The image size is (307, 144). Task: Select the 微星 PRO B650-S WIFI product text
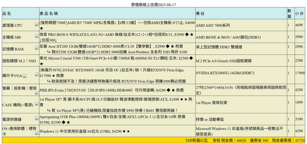point(117,37)
